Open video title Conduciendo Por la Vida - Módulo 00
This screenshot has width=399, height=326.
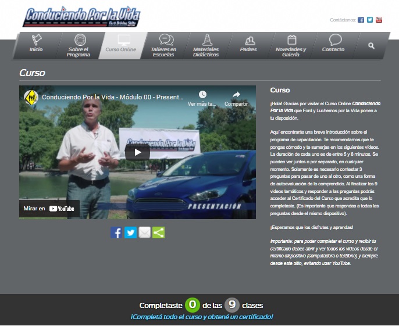[112, 97]
